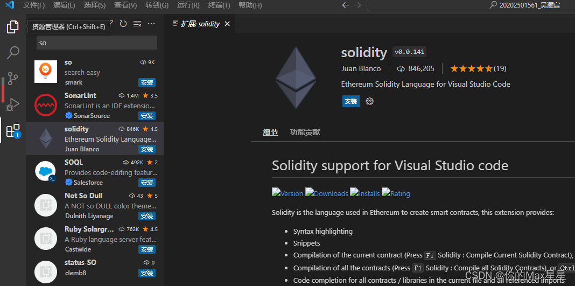The image size is (575, 286).
Task: Open the Version badge link
Action: click(x=287, y=193)
